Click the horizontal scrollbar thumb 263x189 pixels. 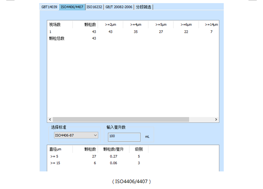[121, 119]
